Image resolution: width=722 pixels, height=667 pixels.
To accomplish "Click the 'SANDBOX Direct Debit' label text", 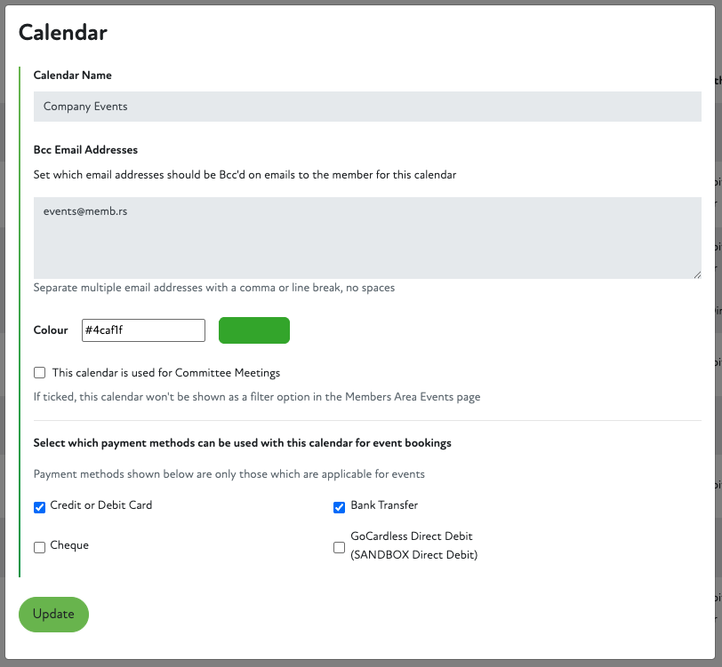I will click(413, 555).
